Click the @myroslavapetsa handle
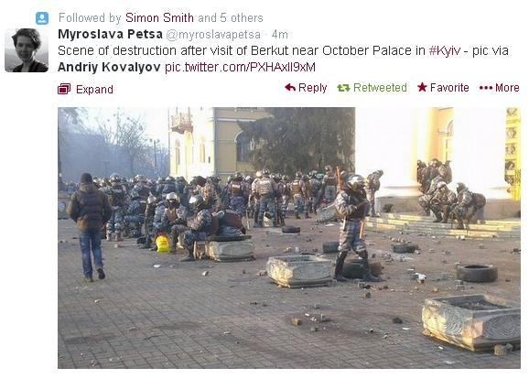529x379 pixels. point(213,35)
